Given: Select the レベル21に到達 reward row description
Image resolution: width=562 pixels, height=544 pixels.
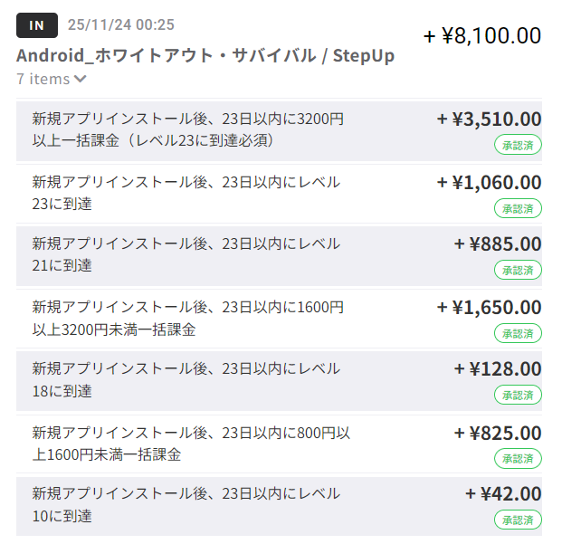Looking at the screenshot, I should click(x=186, y=254).
